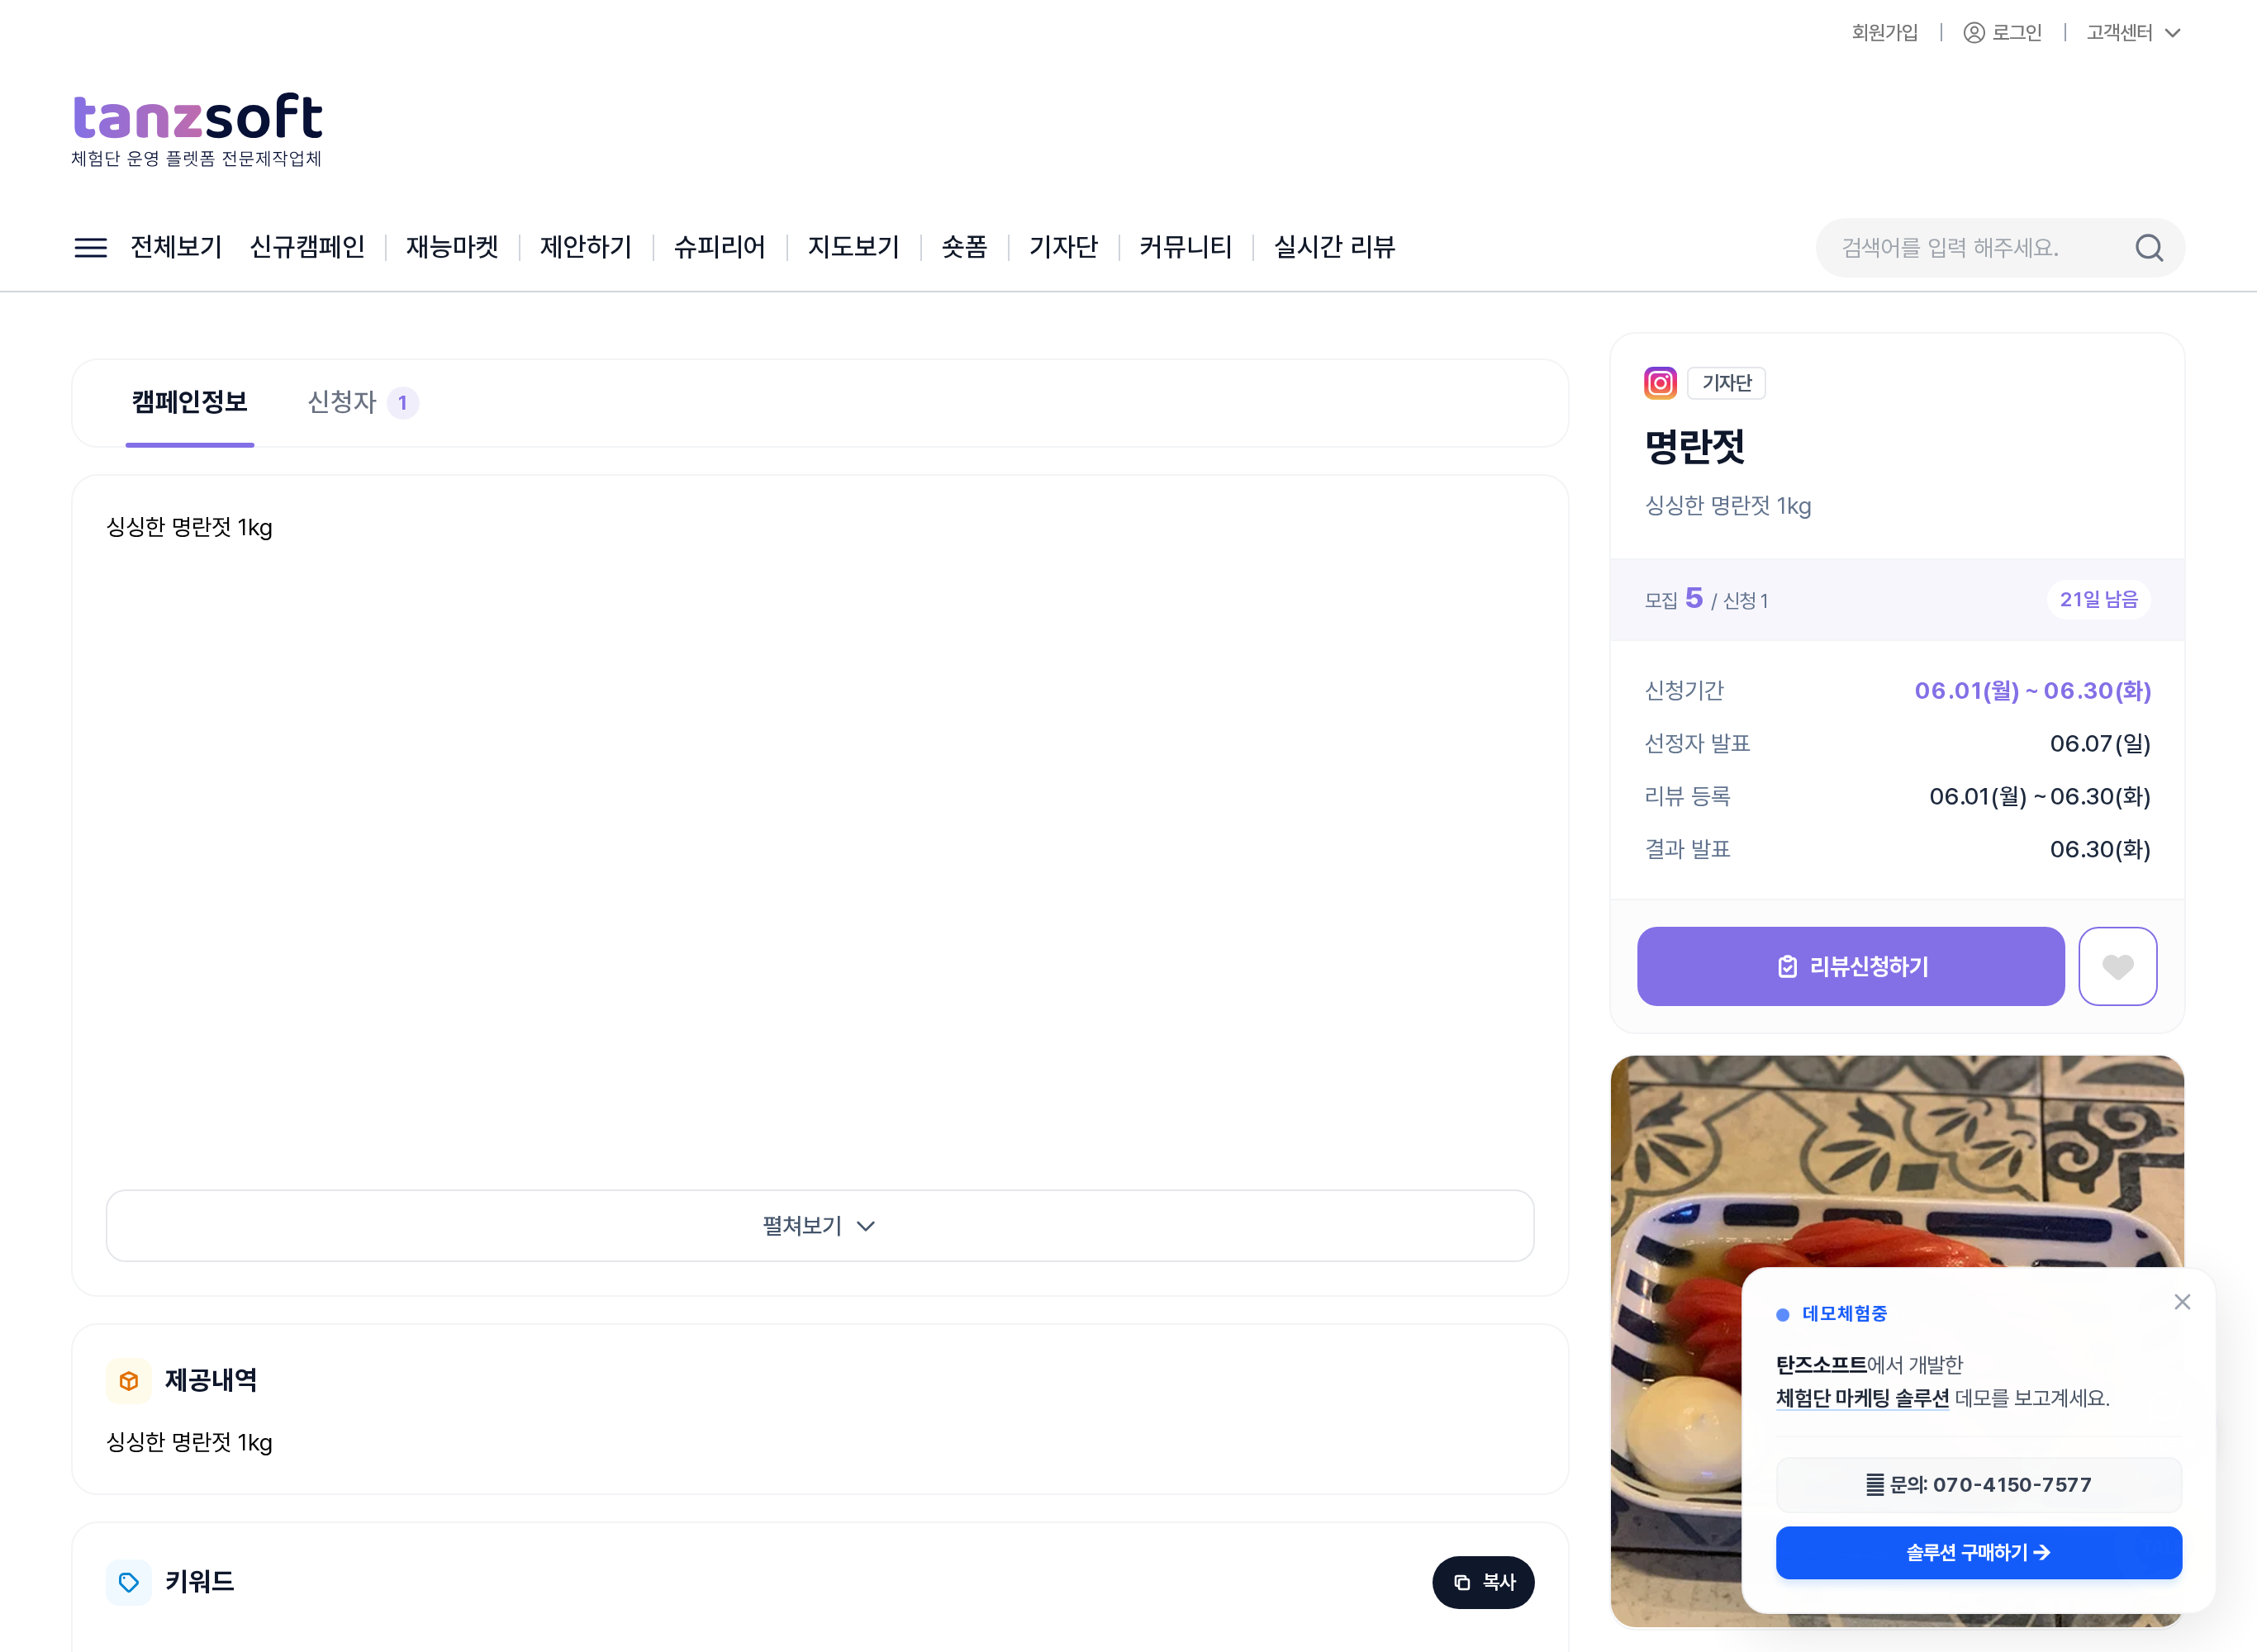Expand content with 펼쳐보기 button
The width and height of the screenshot is (2257, 1652).
pyautogui.click(x=820, y=1225)
